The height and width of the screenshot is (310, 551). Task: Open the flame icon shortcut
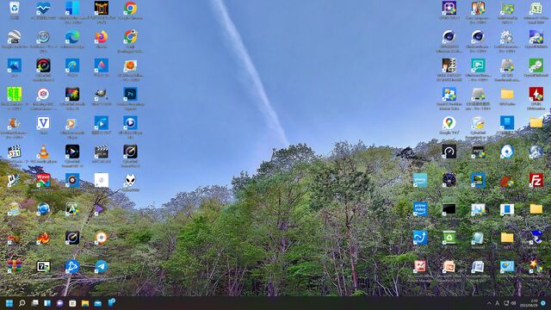point(43,238)
